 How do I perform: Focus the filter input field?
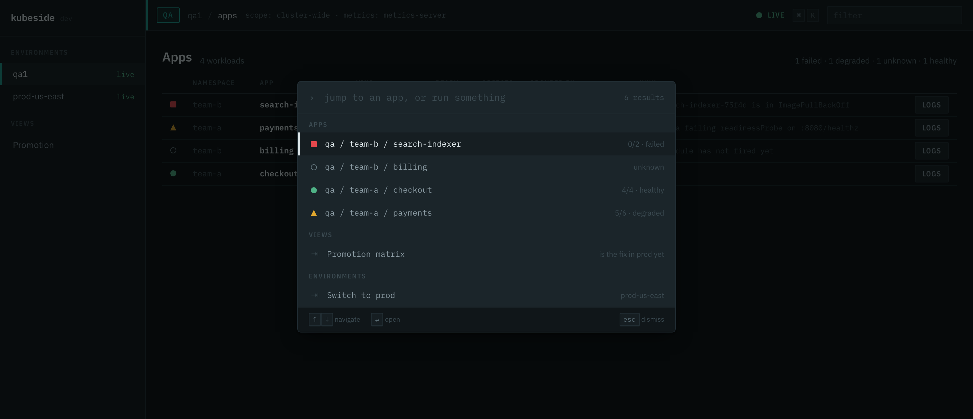[x=894, y=15]
